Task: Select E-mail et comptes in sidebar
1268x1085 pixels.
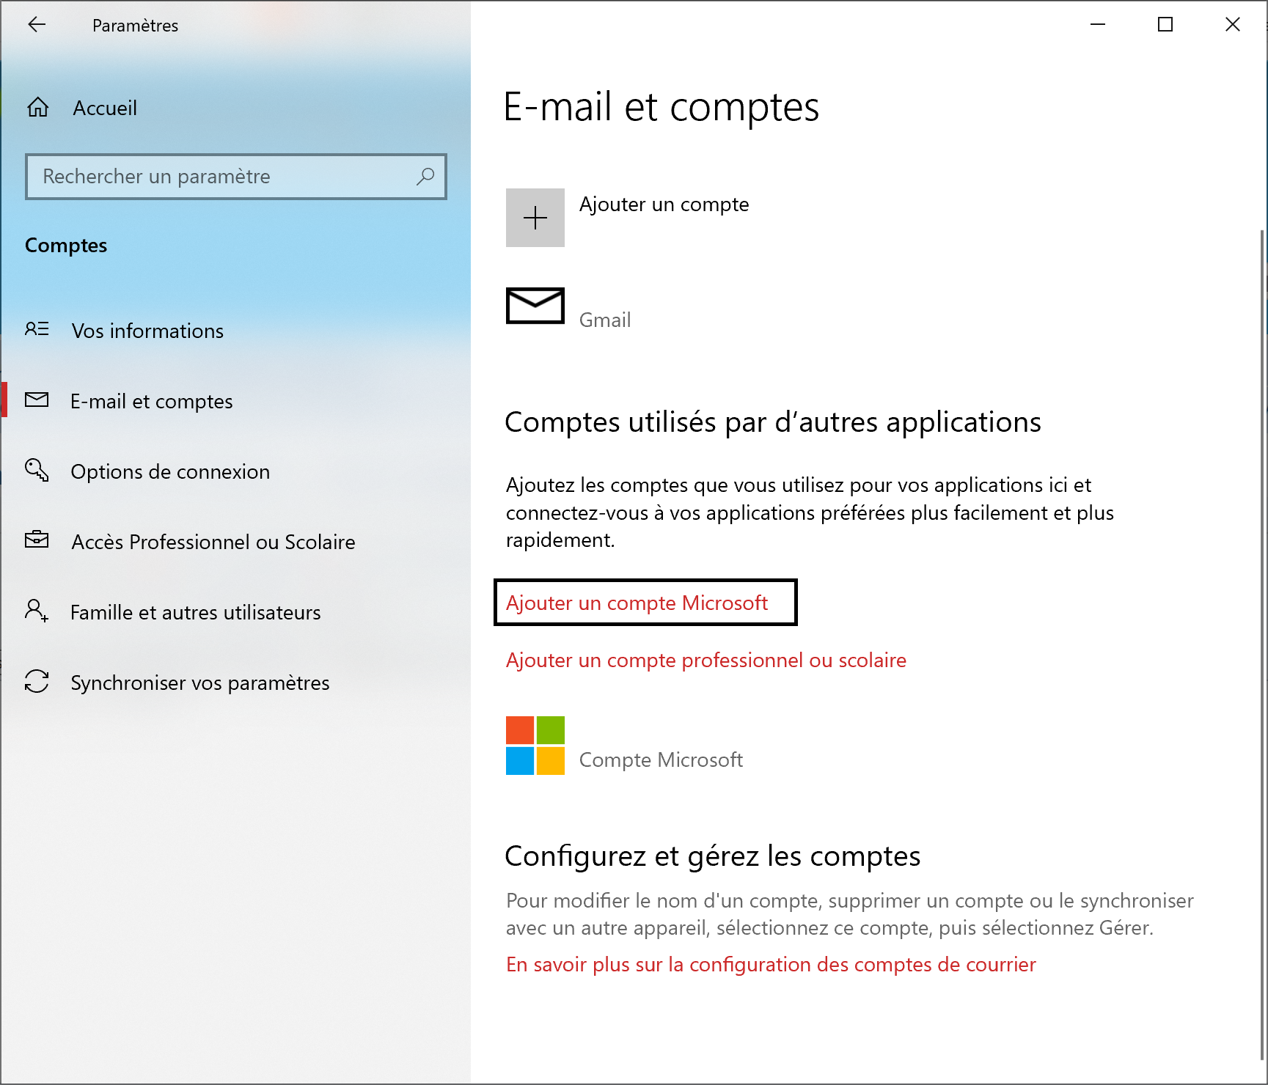Action: coord(151,401)
